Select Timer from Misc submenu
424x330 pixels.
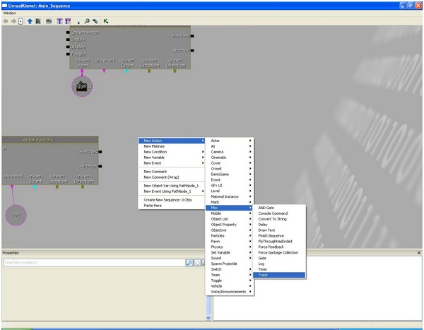279,269
